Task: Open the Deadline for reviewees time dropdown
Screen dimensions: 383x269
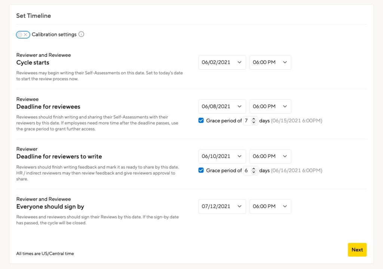Action: click(270, 107)
